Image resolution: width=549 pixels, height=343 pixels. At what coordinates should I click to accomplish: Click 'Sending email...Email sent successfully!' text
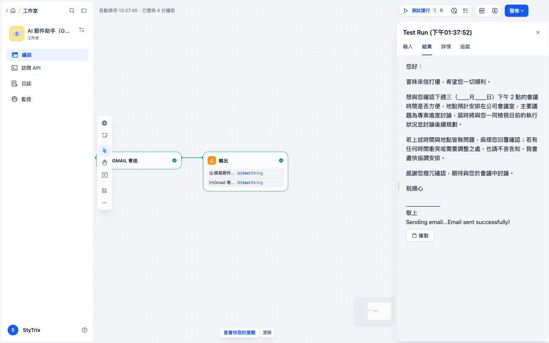(458, 222)
